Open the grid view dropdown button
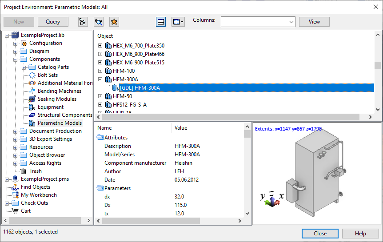The height and width of the screenshot is (242, 383). (178, 21)
